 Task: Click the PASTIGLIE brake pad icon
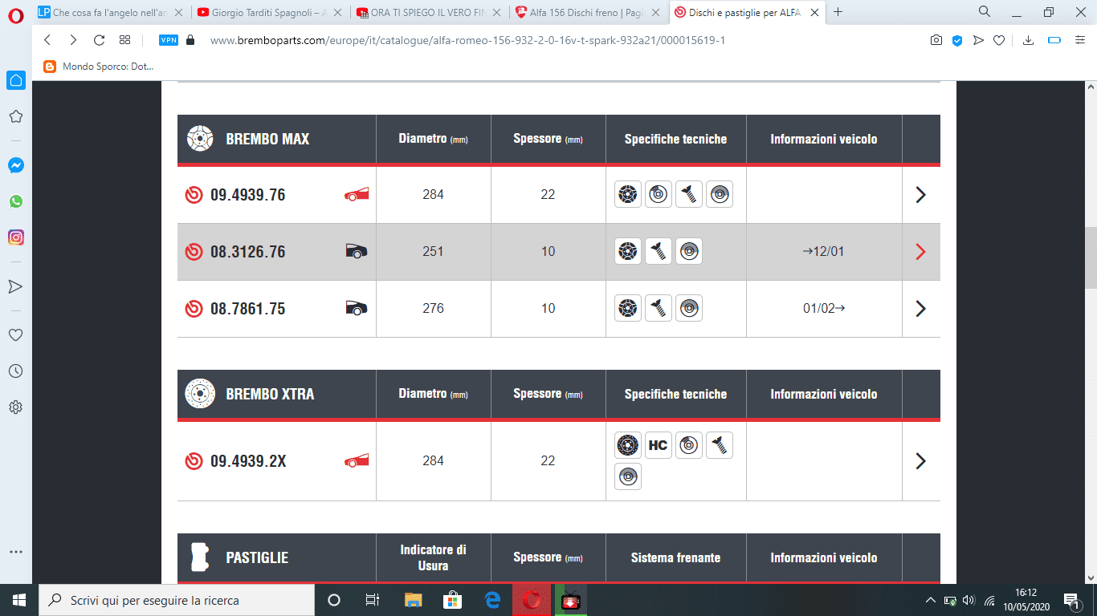199,557
